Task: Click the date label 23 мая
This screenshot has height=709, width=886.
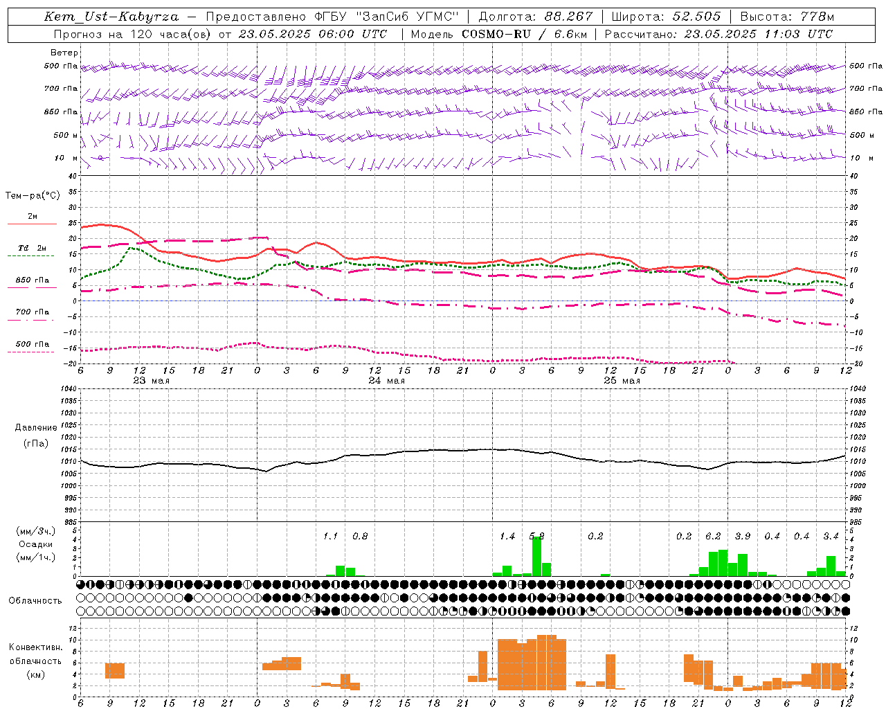Action: (151, 381)
